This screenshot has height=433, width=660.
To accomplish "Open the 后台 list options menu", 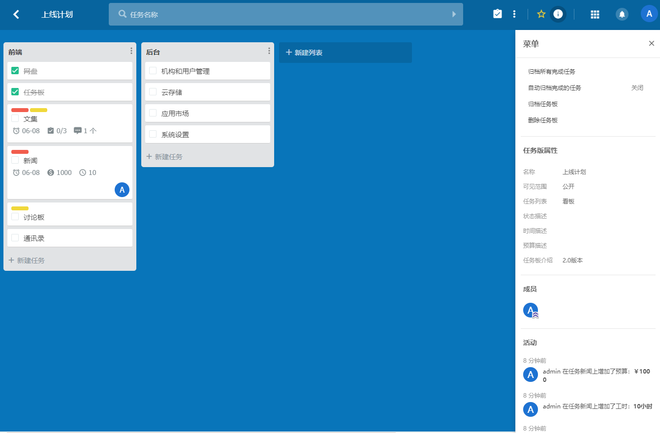I will [269, 51].
